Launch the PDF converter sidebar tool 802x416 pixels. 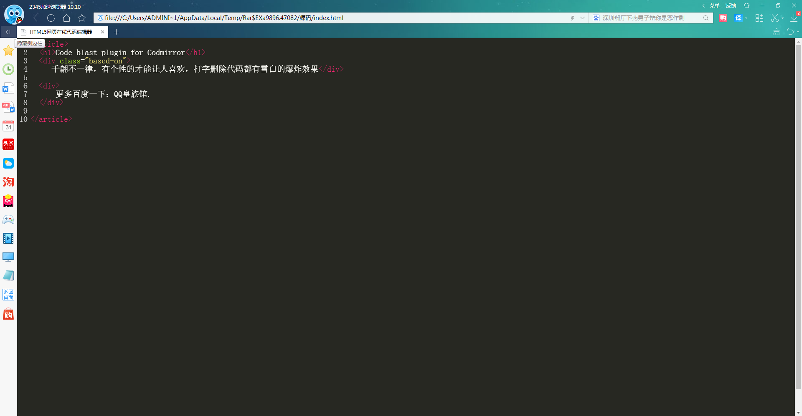(x=8, y=107)
